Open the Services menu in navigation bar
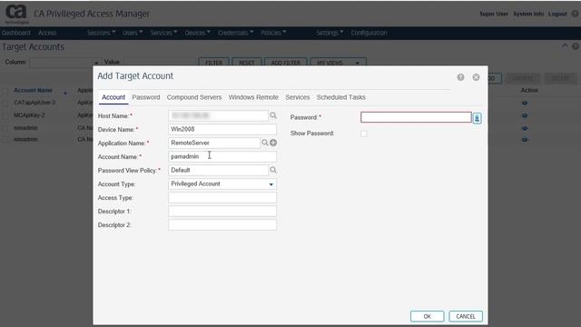Screen dimensions: 581x327 click(x=163, y=33)
